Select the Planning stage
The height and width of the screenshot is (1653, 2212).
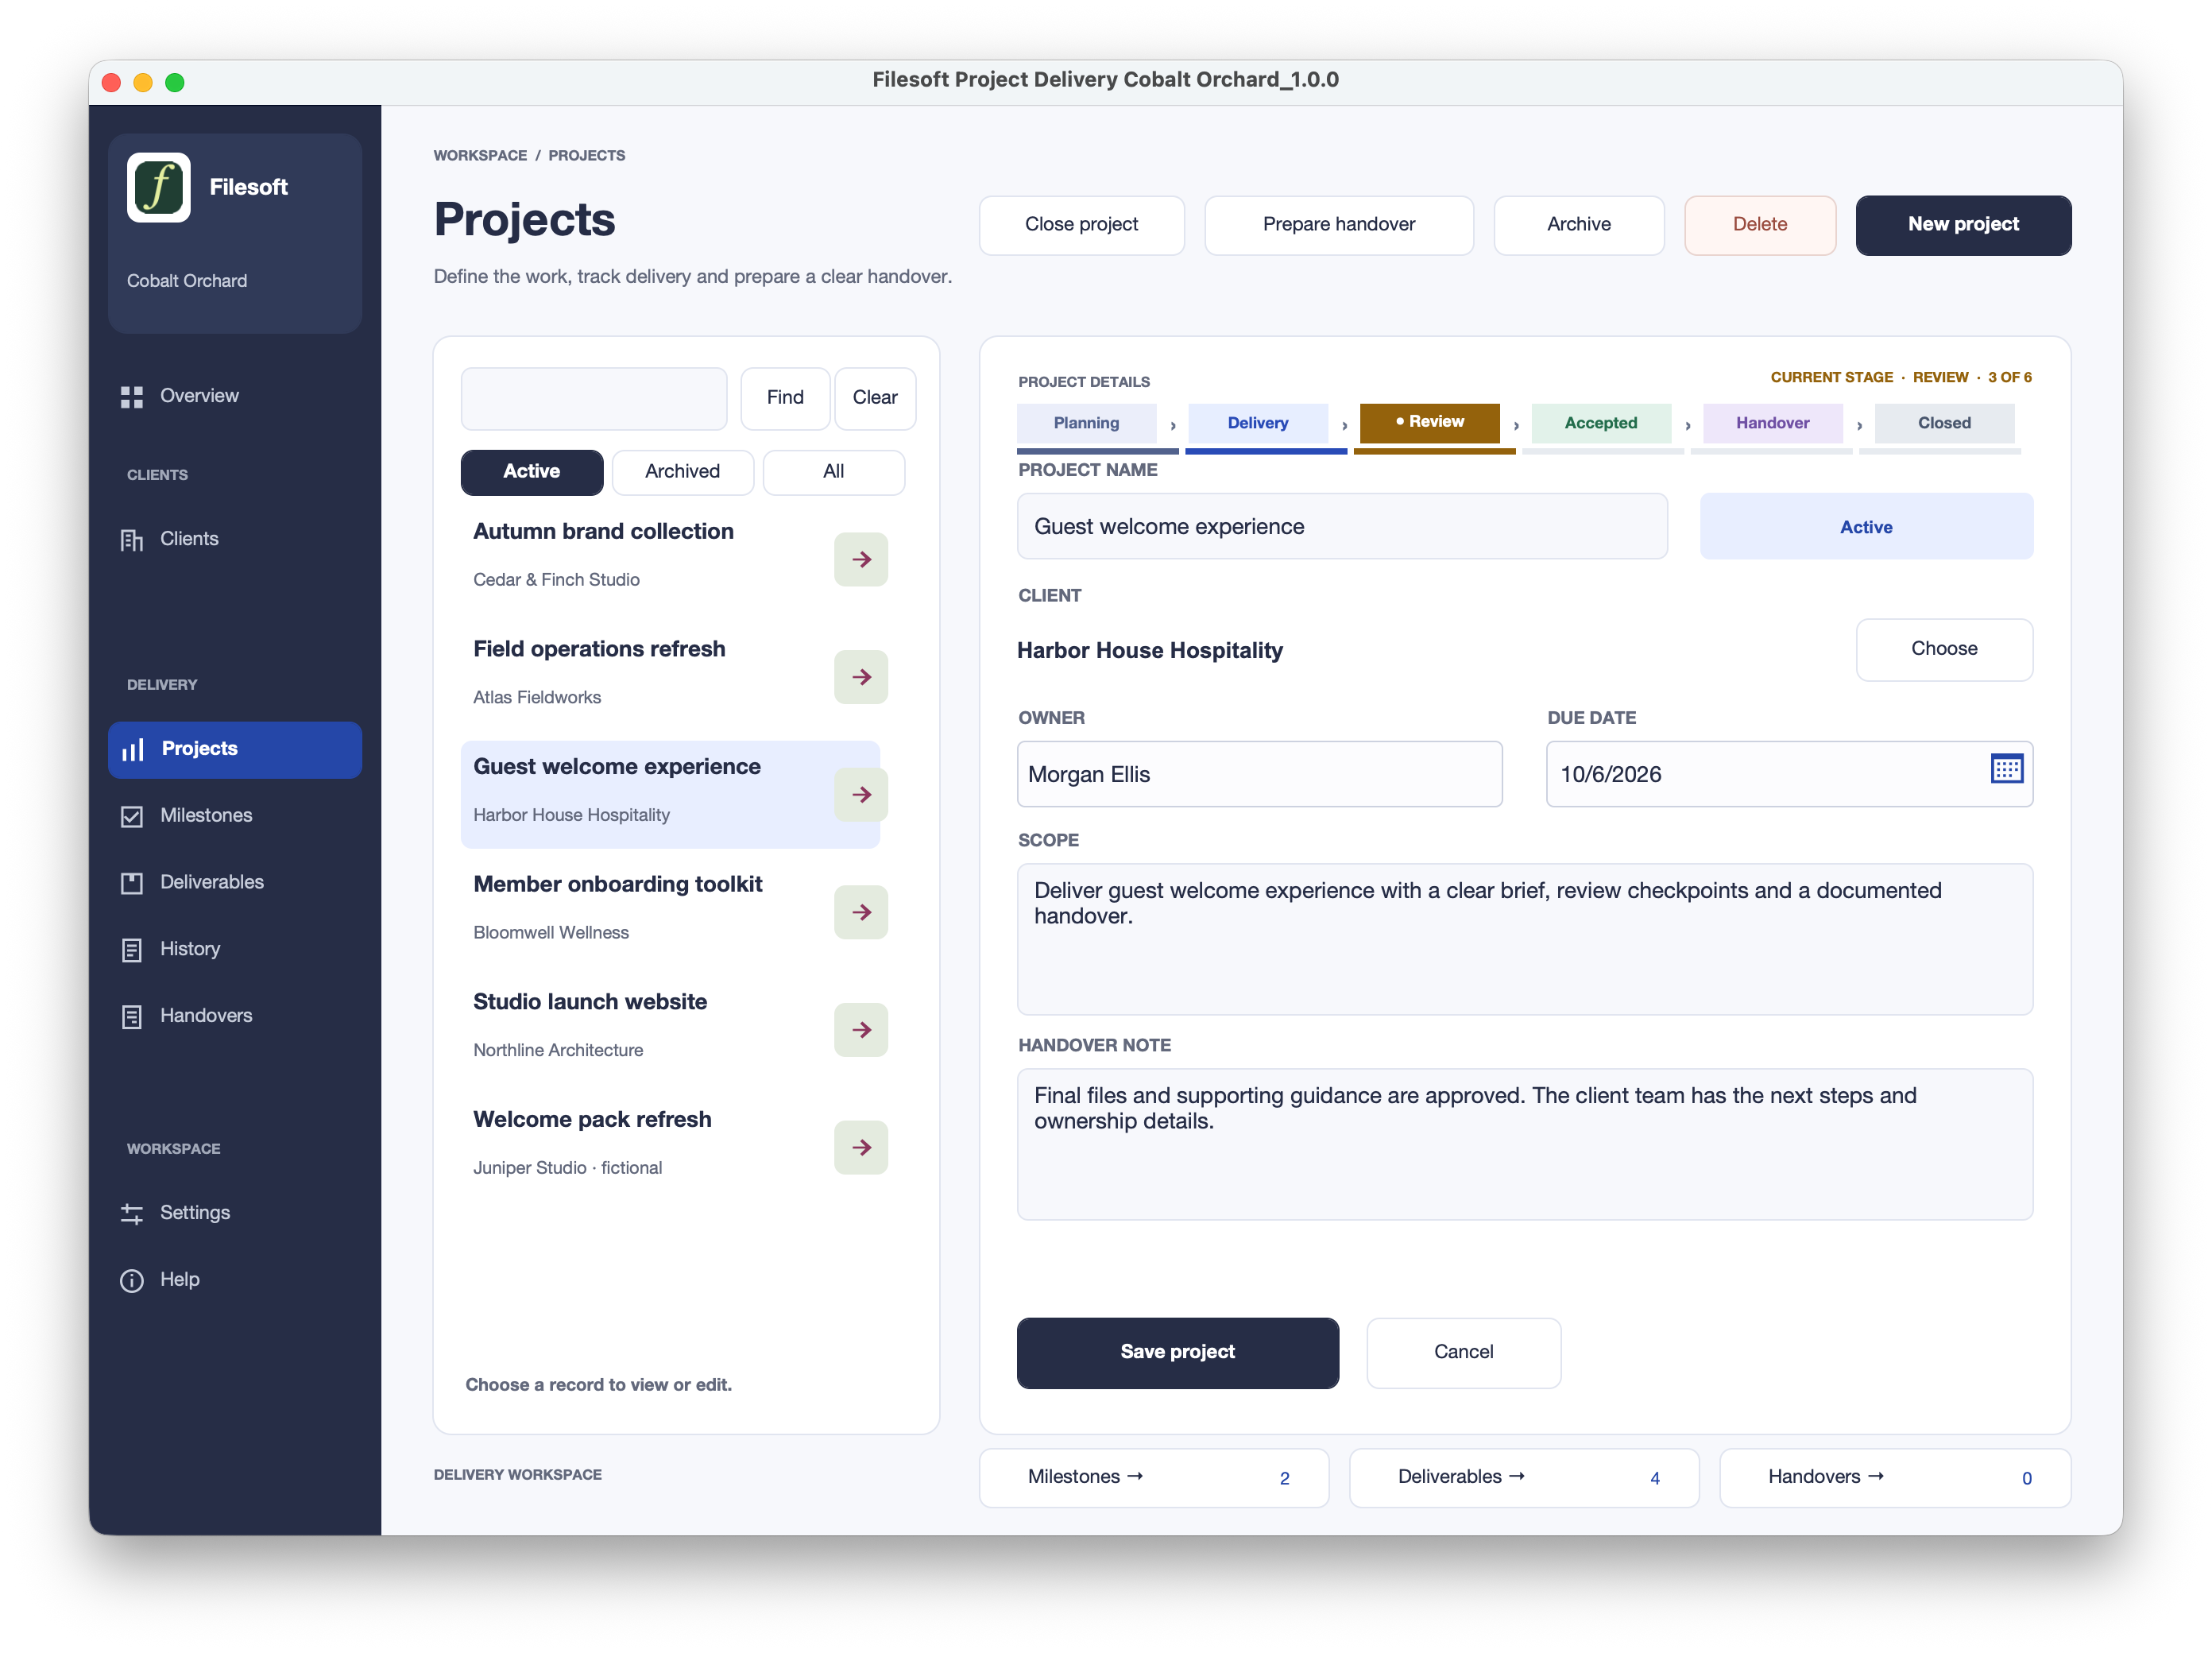1086,423
